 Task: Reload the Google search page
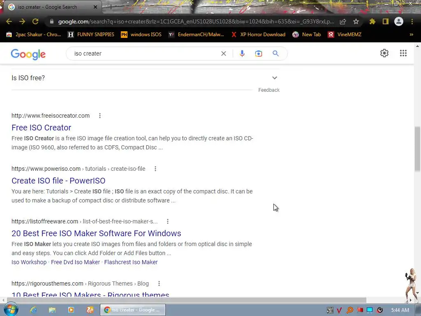tap(35, 21)
